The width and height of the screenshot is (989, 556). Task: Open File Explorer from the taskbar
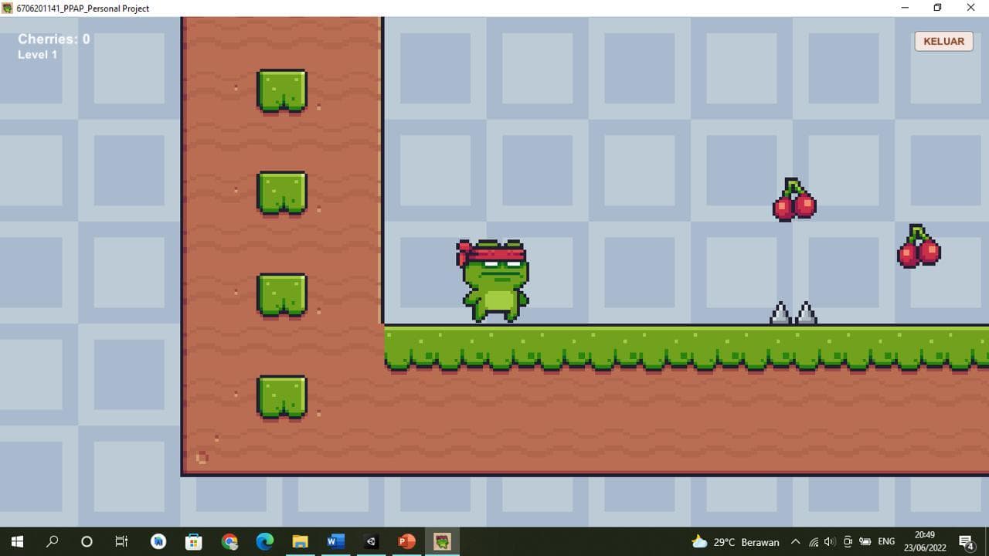pos(300,541)
